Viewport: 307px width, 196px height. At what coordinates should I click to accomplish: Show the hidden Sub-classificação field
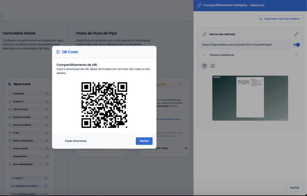pyautogui.click(x=47, y=164)
